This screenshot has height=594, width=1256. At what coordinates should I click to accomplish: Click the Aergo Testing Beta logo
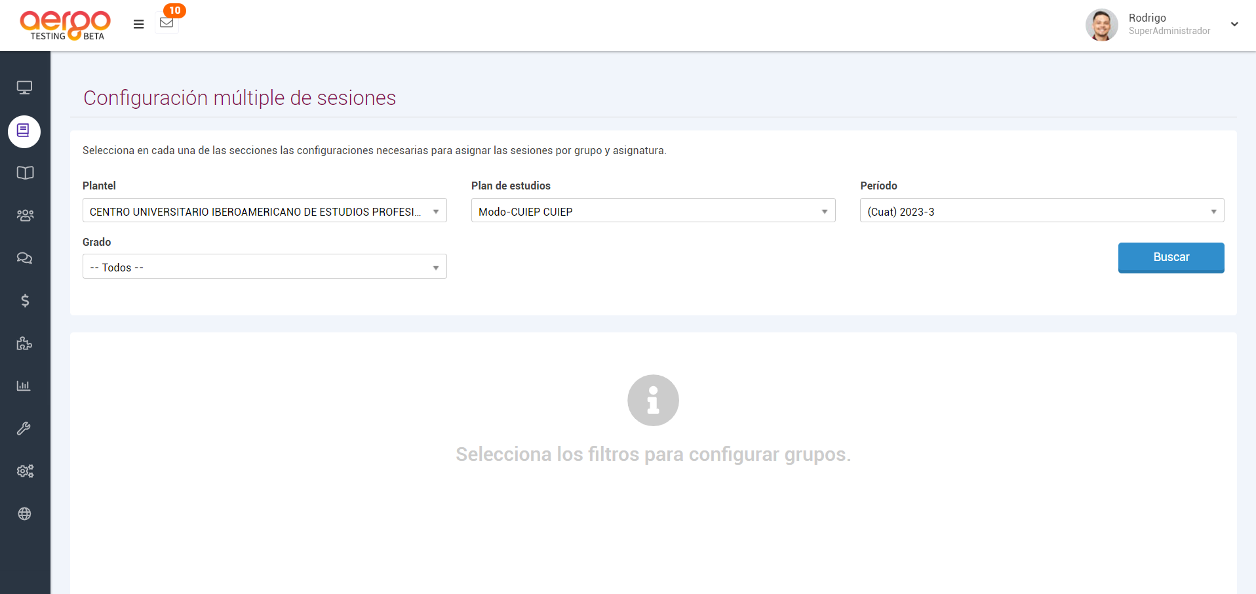tap(65, 26)
